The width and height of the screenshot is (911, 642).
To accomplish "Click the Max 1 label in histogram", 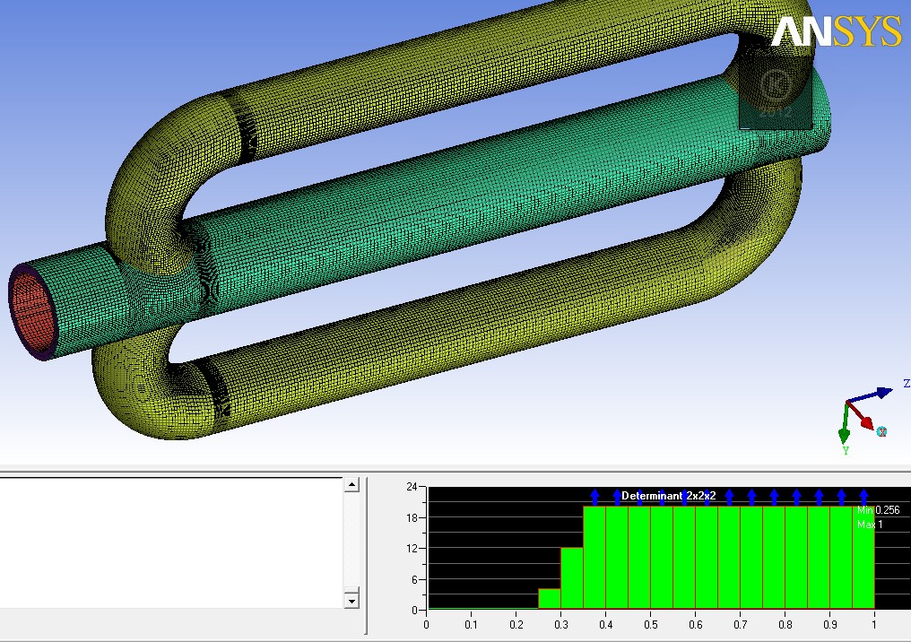I will 870,524.
